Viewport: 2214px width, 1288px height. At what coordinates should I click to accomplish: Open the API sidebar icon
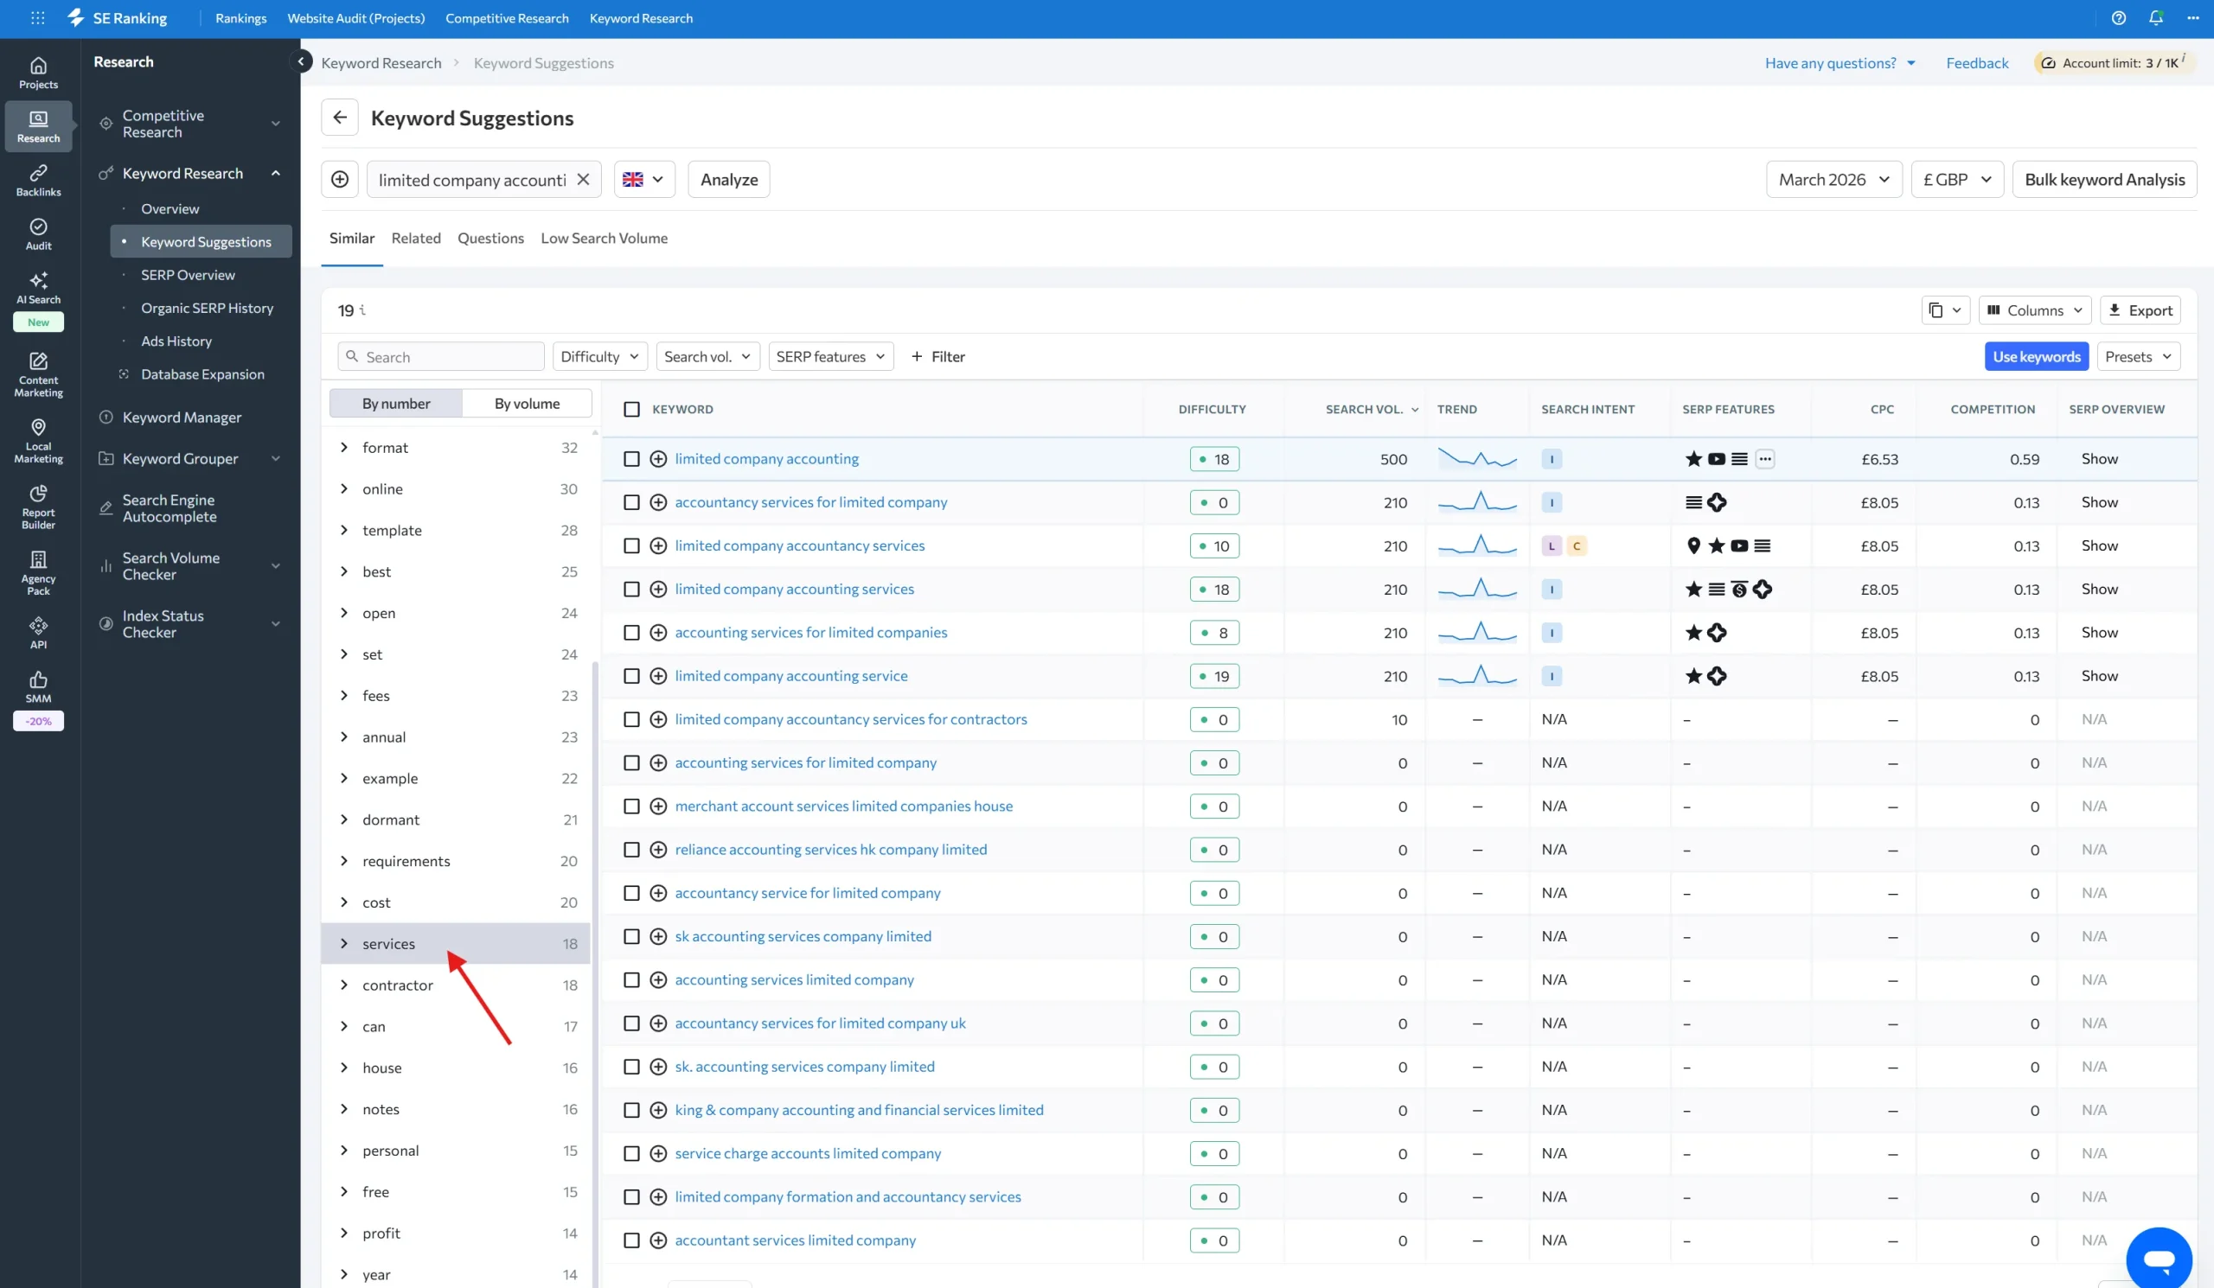pyautogui.click(x=38, y=632)
